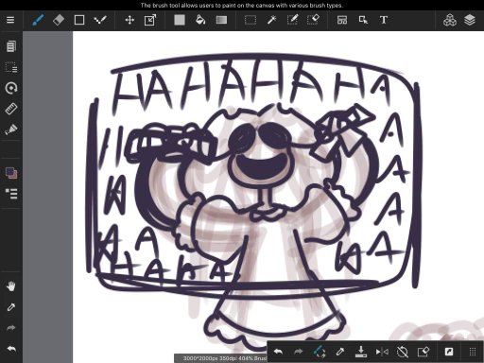The image size is (484, 363).
Task: Pick the Magic Wand selection tool
Action: (x=271, y=20)
